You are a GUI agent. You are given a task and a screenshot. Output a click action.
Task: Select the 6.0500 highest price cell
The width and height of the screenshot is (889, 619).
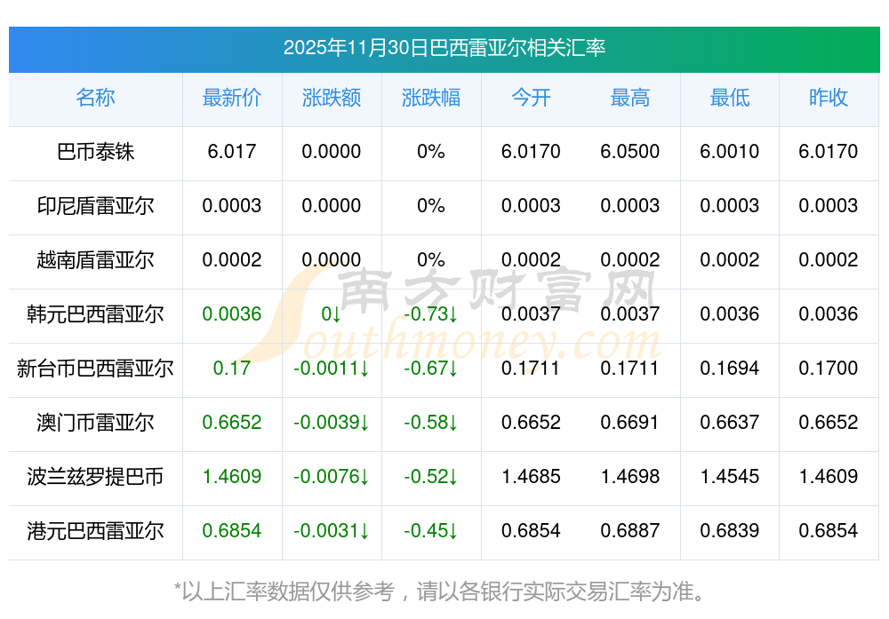click(x=630, y=152)
